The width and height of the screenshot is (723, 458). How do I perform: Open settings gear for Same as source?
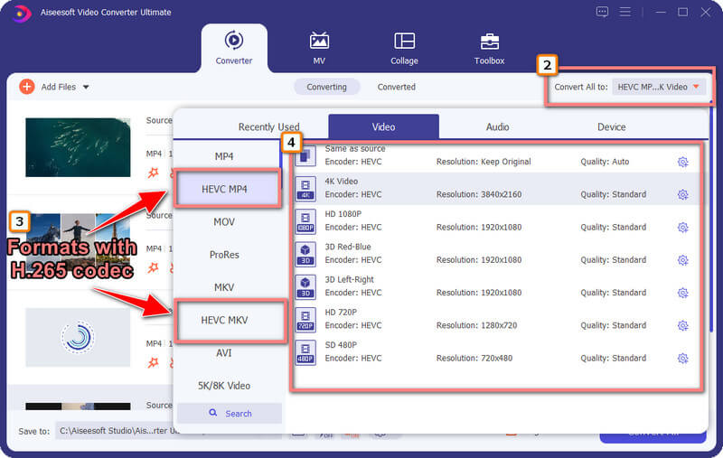[x=683, y=162]
